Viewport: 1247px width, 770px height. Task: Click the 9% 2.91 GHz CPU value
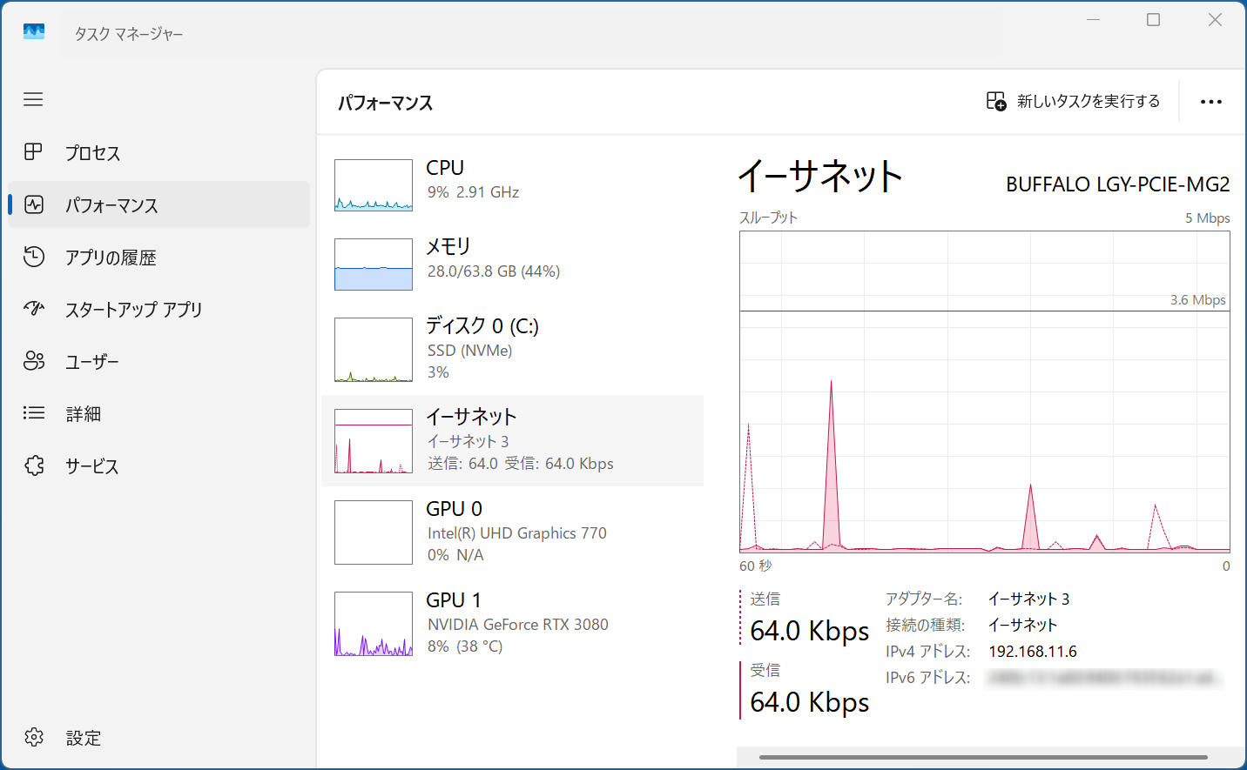(x=473, y=192)
